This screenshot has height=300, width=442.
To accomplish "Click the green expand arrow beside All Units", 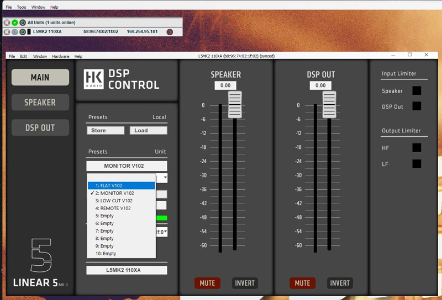I will (x=15, y=23).
